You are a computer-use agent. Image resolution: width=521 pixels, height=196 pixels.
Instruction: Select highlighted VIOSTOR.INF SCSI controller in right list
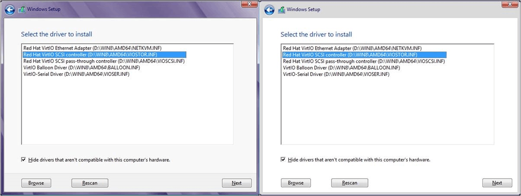point(350,55)
